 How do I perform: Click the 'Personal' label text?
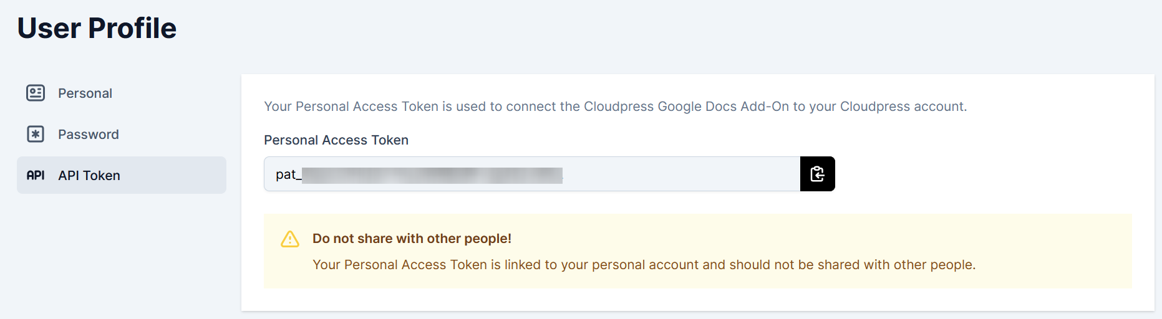pyautogui.click(x=85, y=93)
